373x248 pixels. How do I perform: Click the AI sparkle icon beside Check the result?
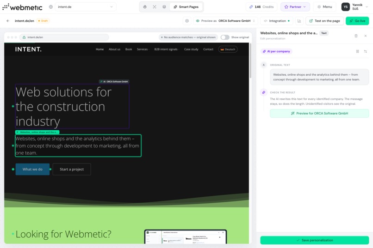pos(264,92)
